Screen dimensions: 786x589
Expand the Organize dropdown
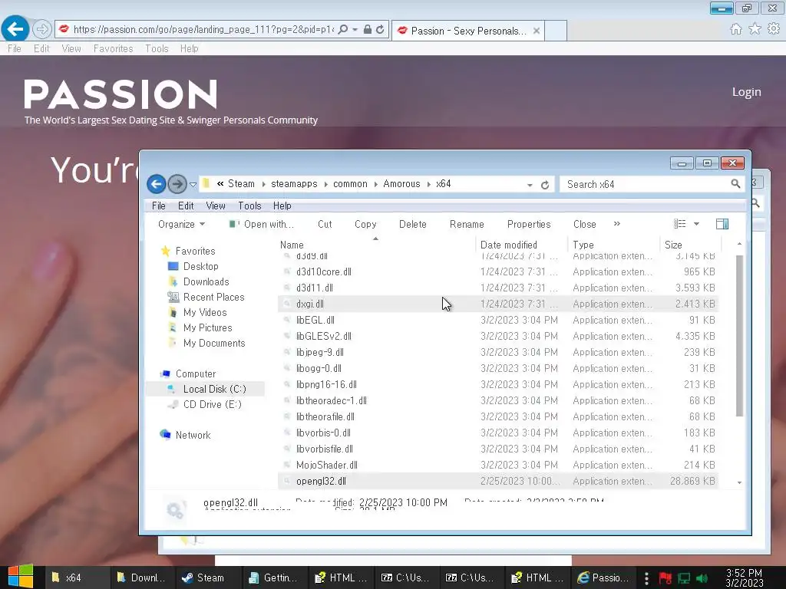coord(181,225)
